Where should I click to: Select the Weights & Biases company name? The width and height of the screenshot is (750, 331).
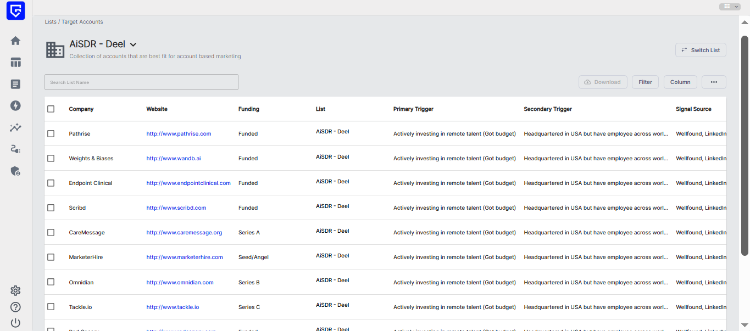(x=91, y=159)
